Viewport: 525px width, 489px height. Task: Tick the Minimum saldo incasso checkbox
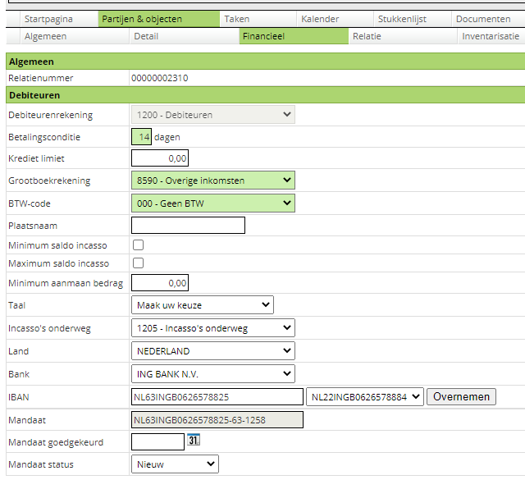(x=139, y=244)
